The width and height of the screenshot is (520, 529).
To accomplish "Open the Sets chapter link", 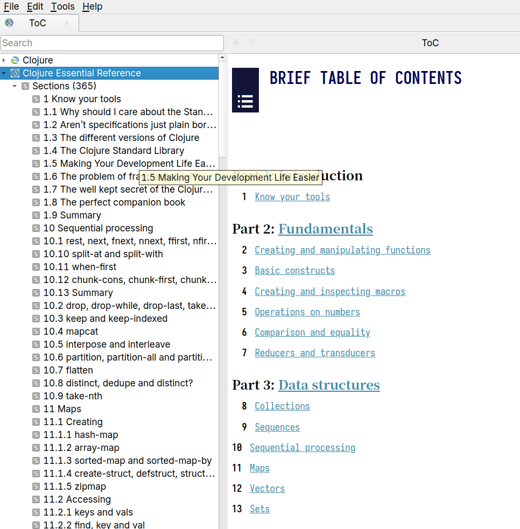I will pos(259,509).
